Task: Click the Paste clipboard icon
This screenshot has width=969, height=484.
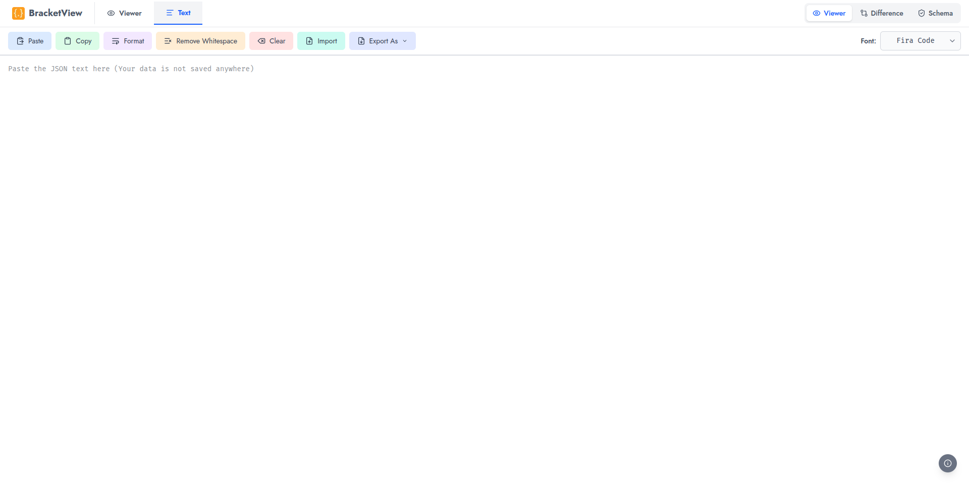Action: click(x=20, y=41)
